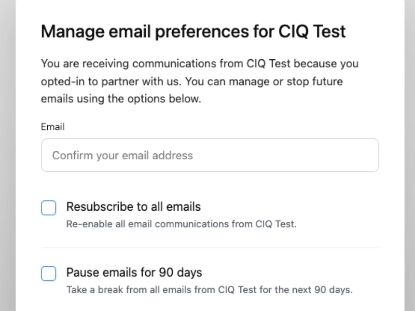
Task: Tick the Resubscribe to all emails checkbox
Action: (49, 208)
